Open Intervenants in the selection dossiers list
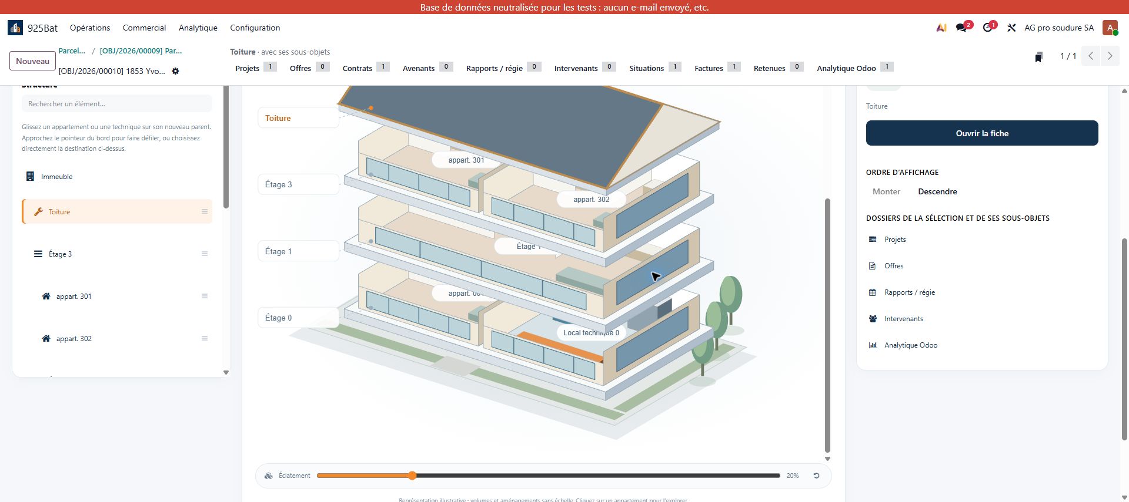The width and height of the screenshot is (1129, 502). (903, 319)
